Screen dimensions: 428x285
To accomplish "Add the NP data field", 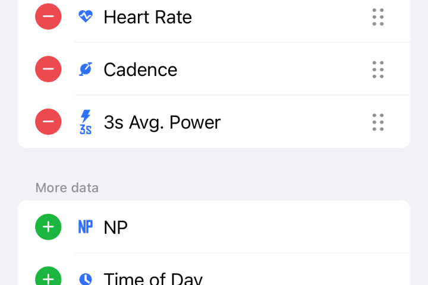I will (x=48, y=227).
